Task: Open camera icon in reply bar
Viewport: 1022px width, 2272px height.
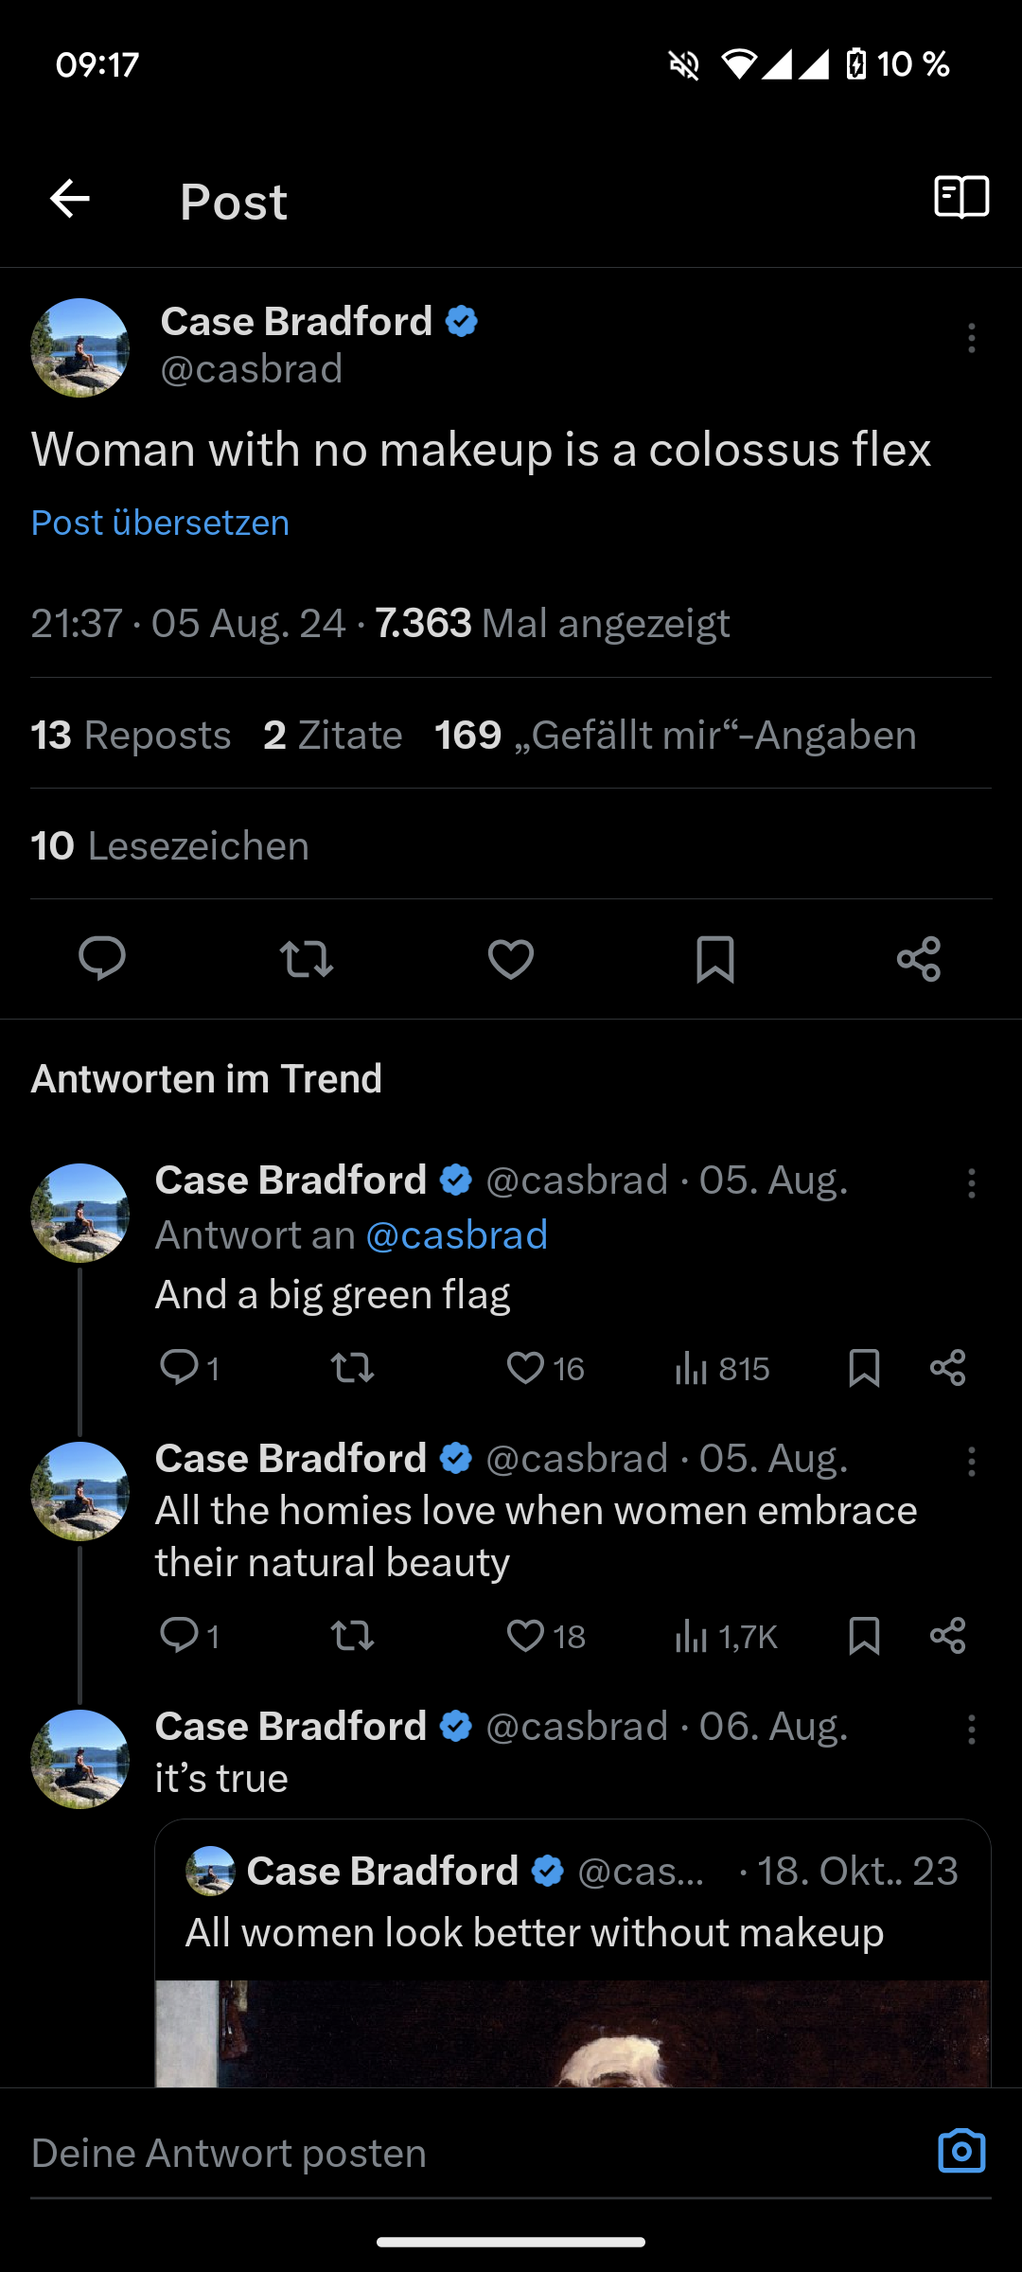Action: [961, 2152]
